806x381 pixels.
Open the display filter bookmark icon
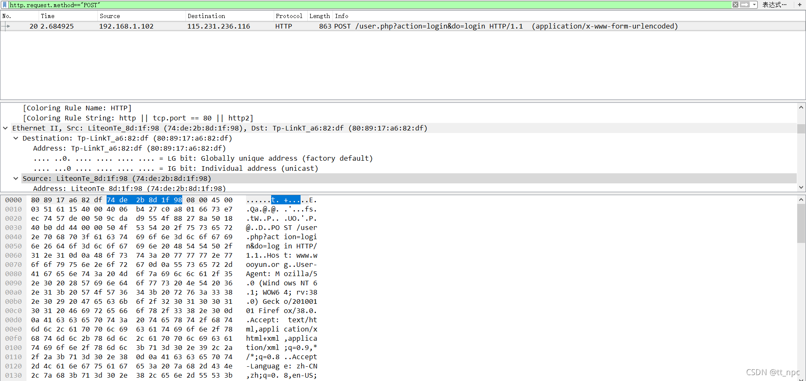tap(5, 5)
